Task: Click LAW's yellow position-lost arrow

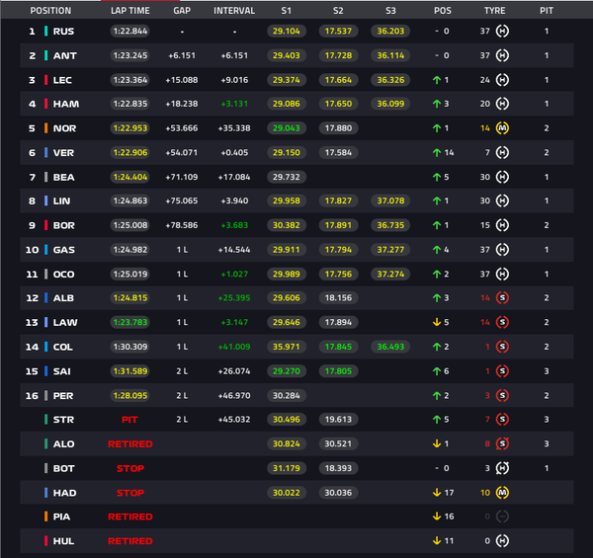Action: (437, 322)
